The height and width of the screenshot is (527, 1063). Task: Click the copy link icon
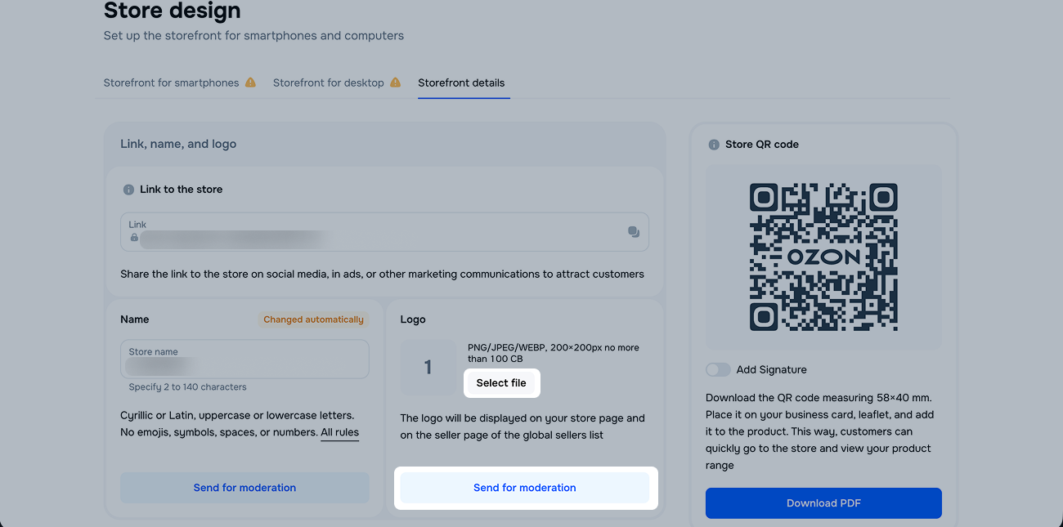(633, 232)
